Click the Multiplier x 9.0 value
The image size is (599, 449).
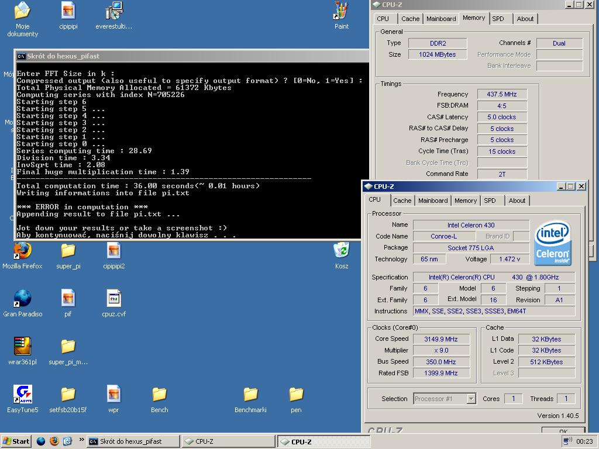pyautogui.click(x=441, y=351)
